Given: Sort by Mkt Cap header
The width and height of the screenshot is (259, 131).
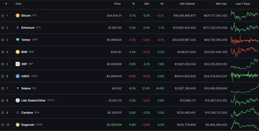Looking at the screenshot, I should pos(221,4).
